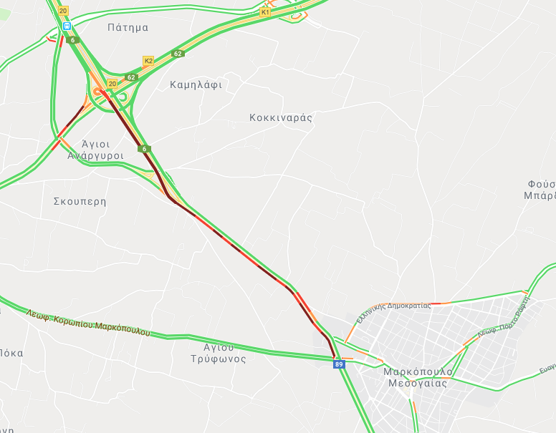The width and height of the screenshot is (556, 433).
Task: Click the green 62 shield beside the interchange 20 shield
Action: [x=131, y=77]
